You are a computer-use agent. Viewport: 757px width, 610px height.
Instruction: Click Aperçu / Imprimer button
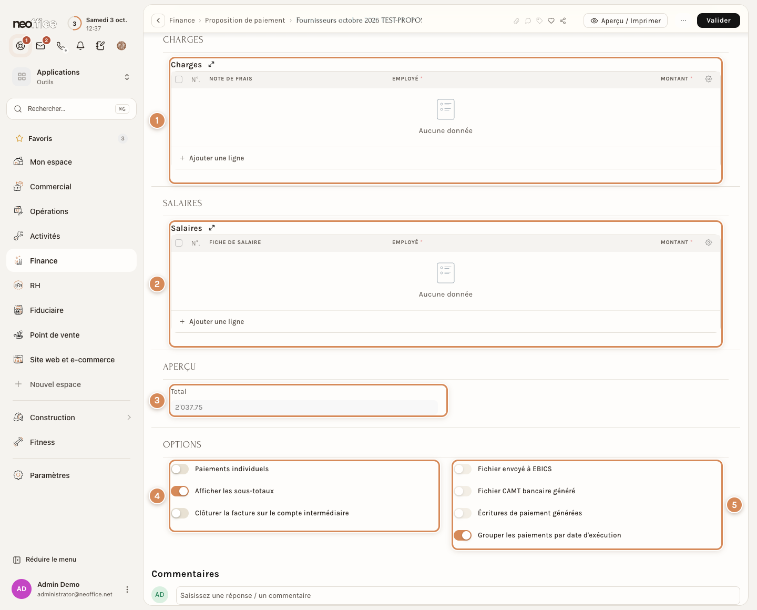pos(626,21)
